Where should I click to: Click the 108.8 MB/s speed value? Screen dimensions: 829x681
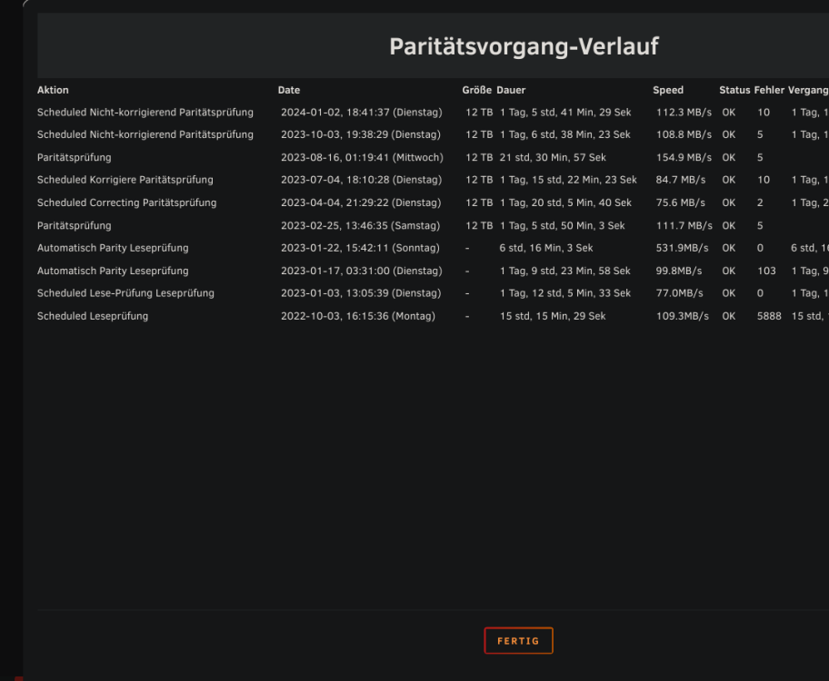[x=684, y=134]
